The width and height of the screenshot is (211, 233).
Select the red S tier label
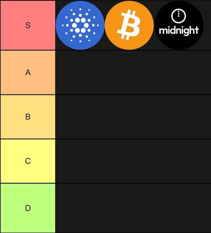click(x=28, y=25)
